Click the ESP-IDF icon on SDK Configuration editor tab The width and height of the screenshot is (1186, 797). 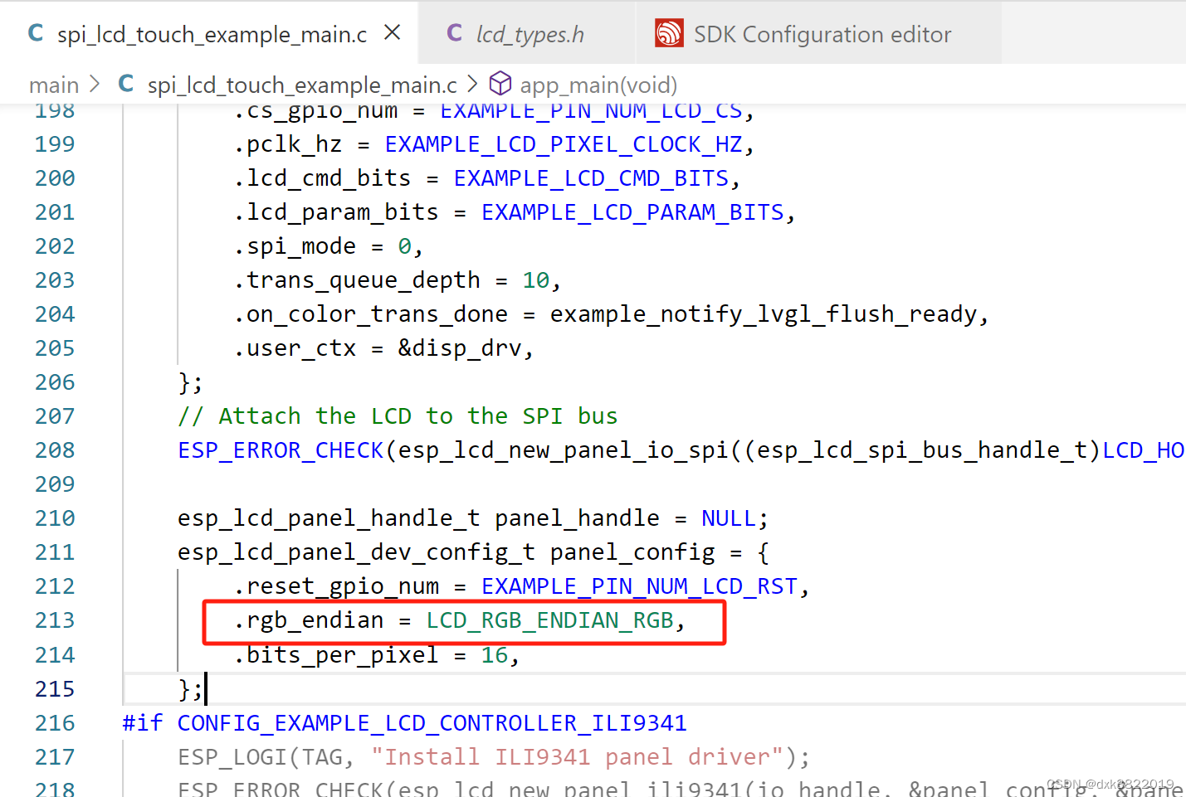669,33
